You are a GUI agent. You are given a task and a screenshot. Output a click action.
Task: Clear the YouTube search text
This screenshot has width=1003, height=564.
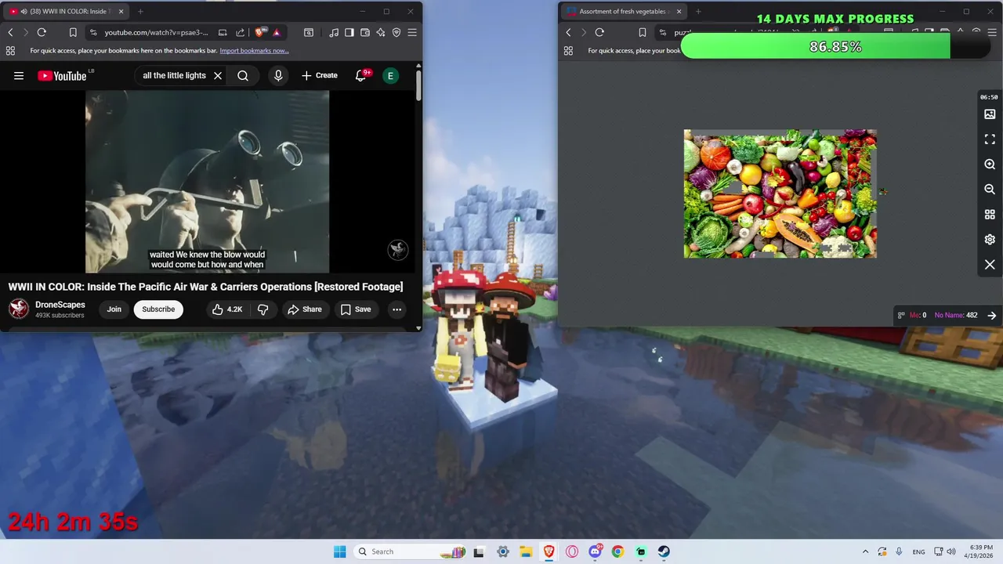tap(218, 76)
